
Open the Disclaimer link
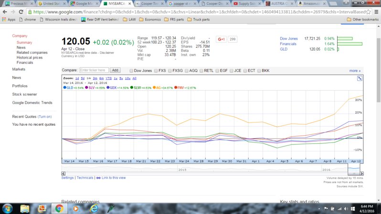(106, 52)
